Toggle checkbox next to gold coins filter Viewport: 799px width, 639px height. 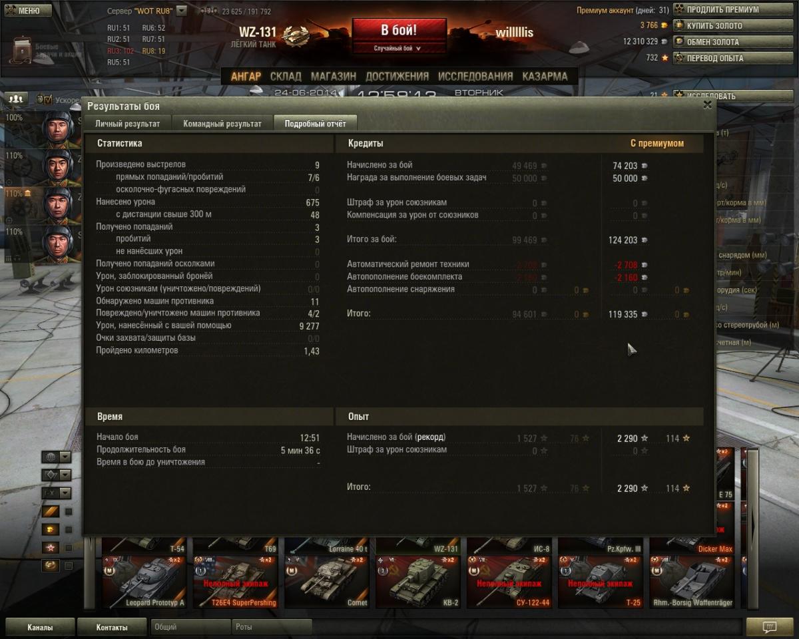pyautogui.click(x=68, y=530)
